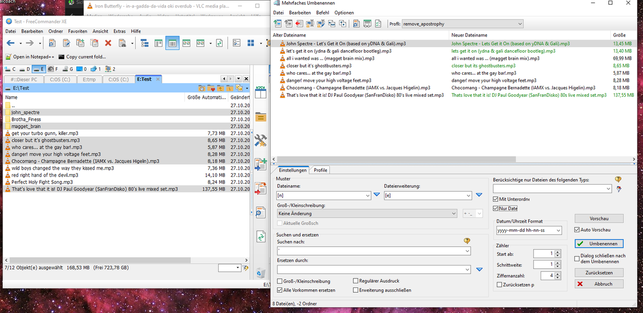Increase the Ziffernanzahl stepper value

pyautogui.click(x=558, y=274)
